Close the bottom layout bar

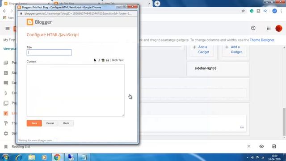pyautogui.click(x=249, y=146)
